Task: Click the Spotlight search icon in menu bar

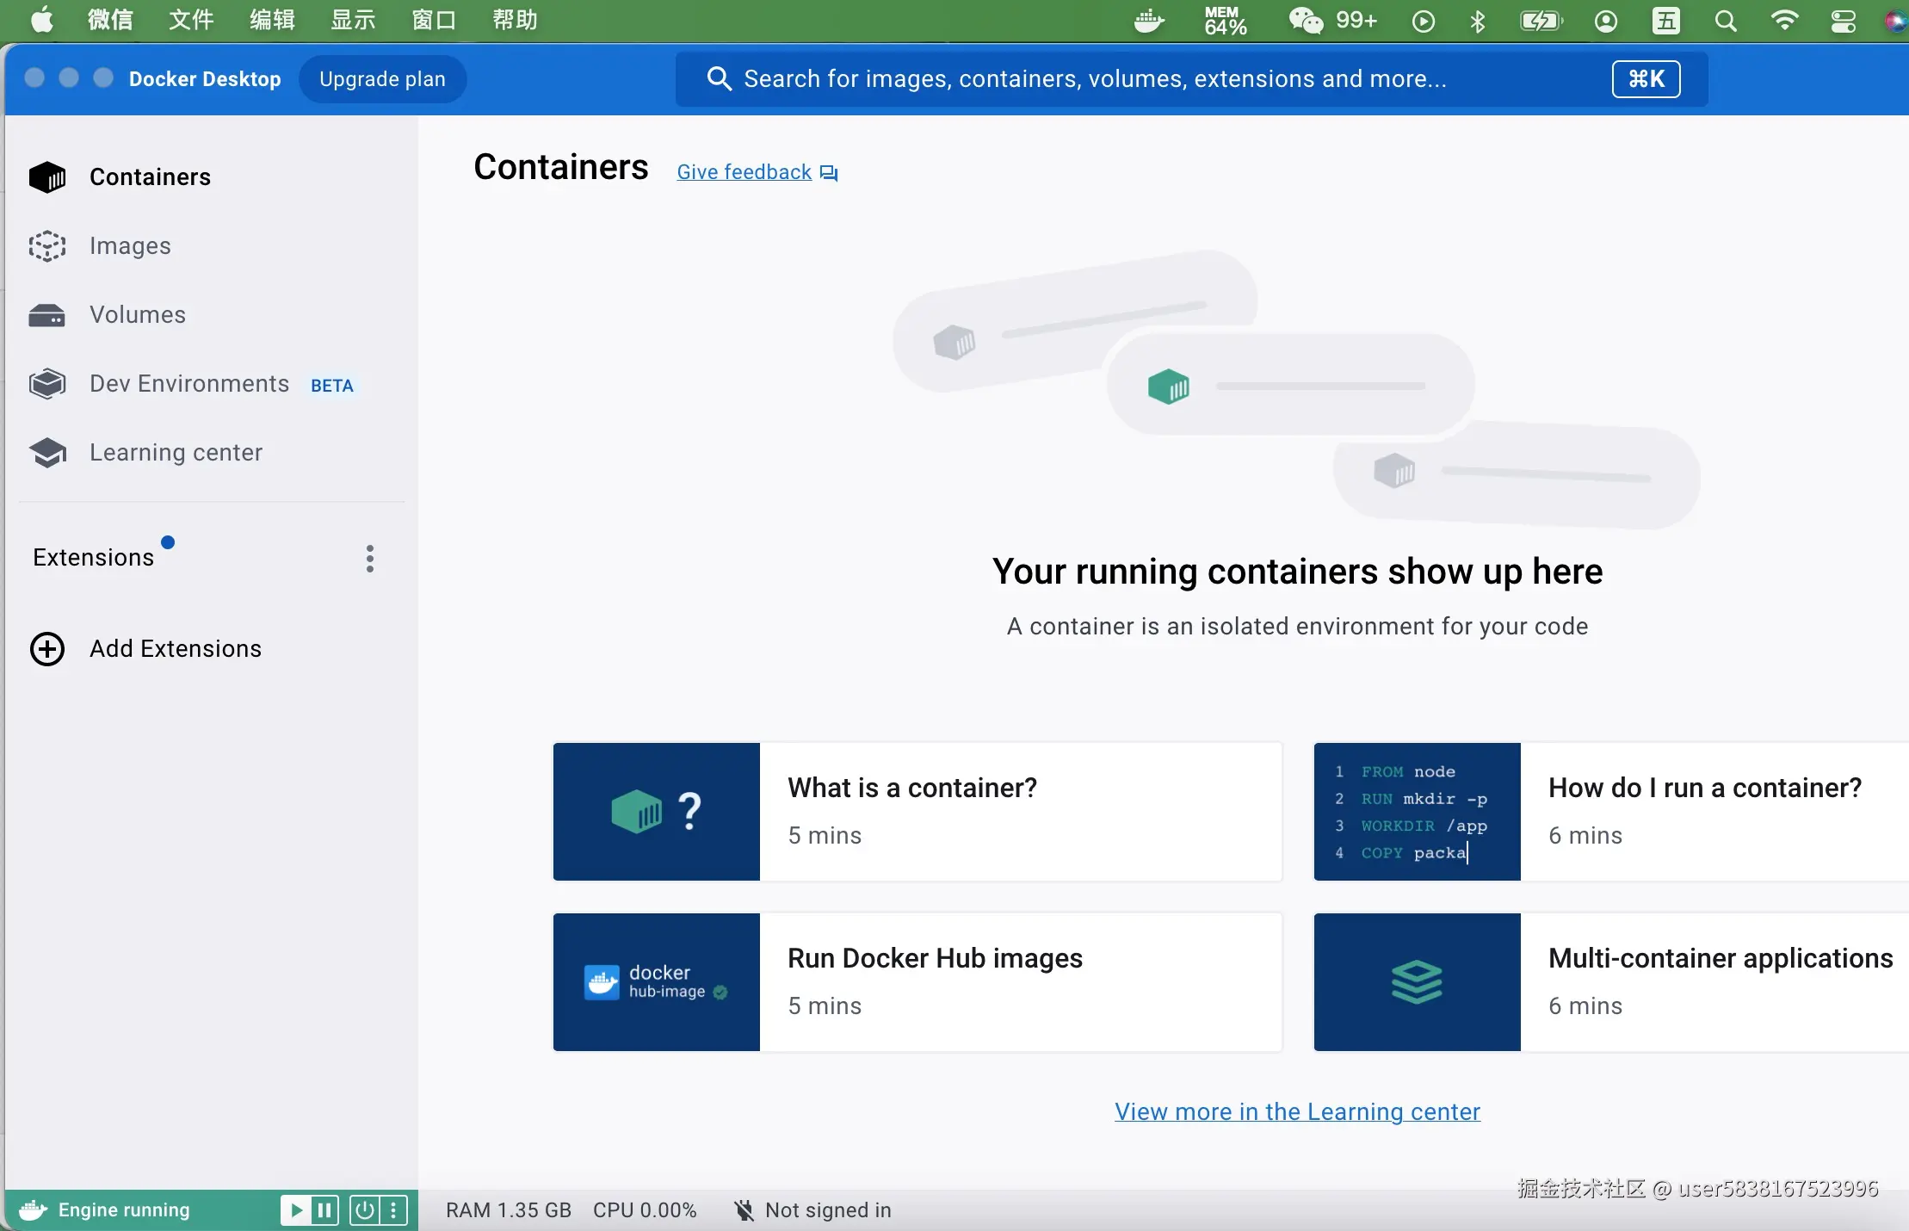Action: click(x=1726, y=21)
